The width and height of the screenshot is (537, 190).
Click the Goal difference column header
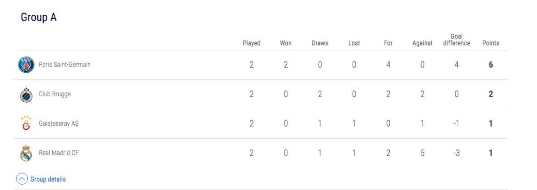456,40
